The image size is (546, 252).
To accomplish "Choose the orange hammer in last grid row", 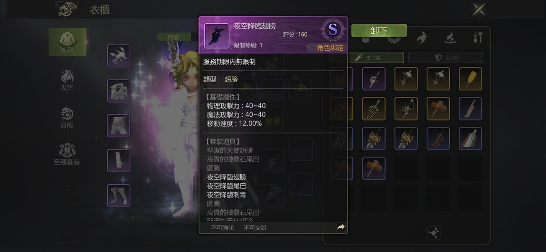I will [374, 168].
